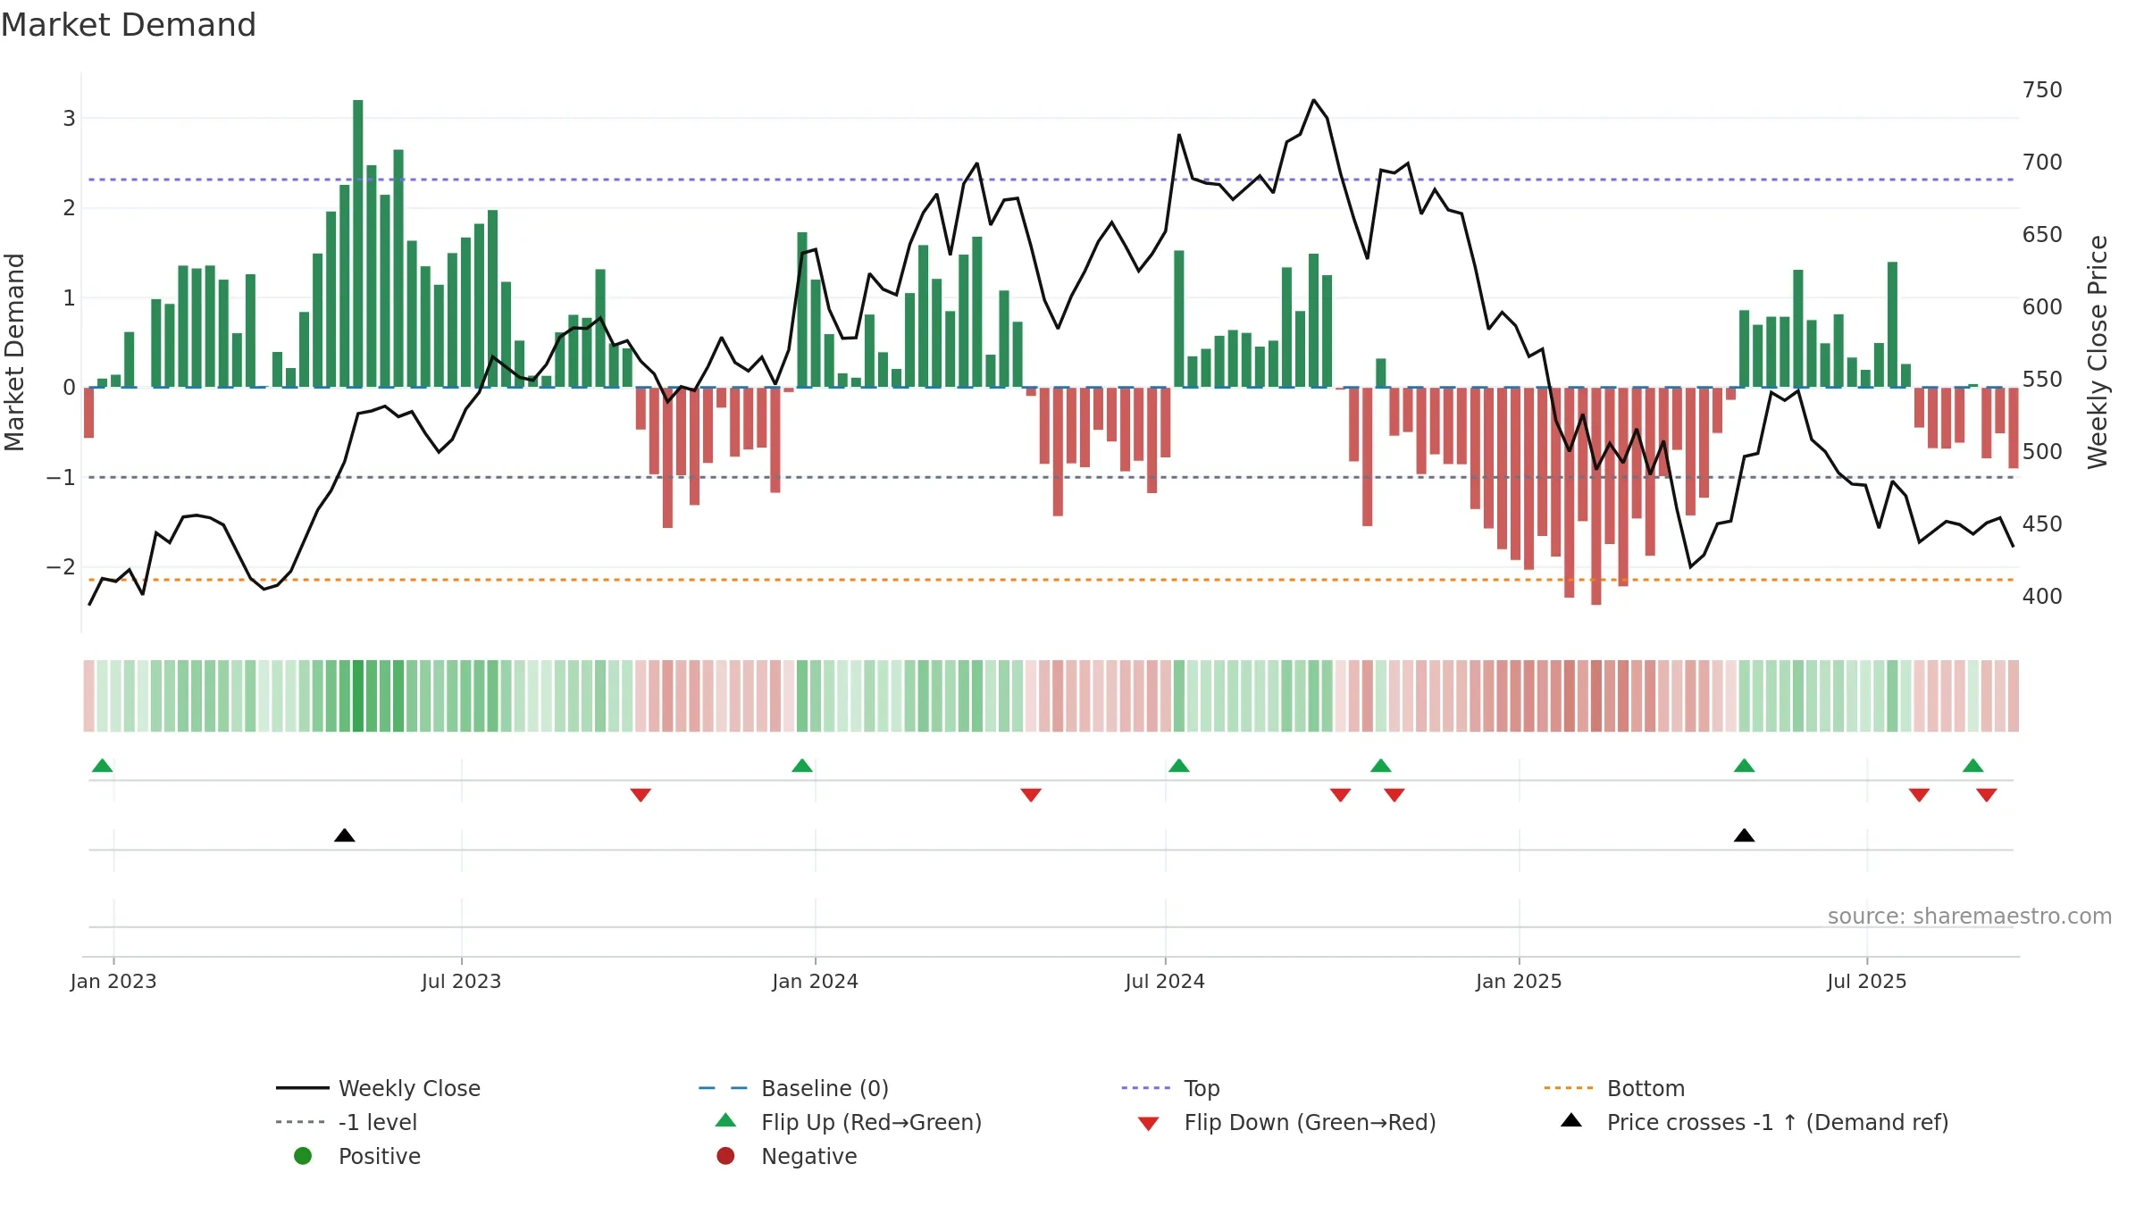Click the −2 demand axis label

pyautogui.click(x=61, y=567)
